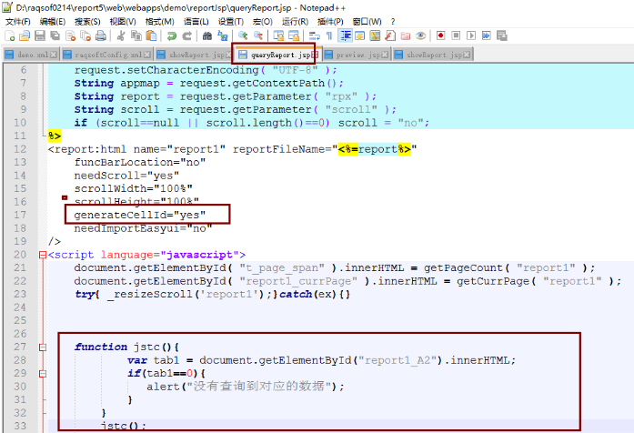Screen dimensions: 634x433
Task: Open Find with the binoculars icon
Action: pos(207,36)
